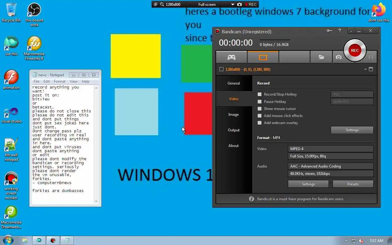This screenshot has width=392, height=245.
Task: Click the Record/Stop hotkey field showing F12
Action: 352,94
